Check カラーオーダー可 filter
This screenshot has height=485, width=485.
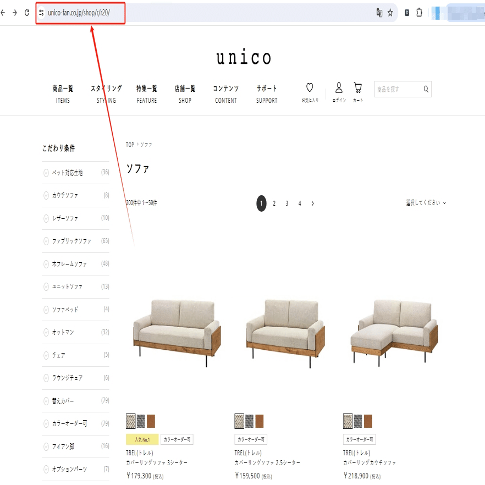point(46,423)
